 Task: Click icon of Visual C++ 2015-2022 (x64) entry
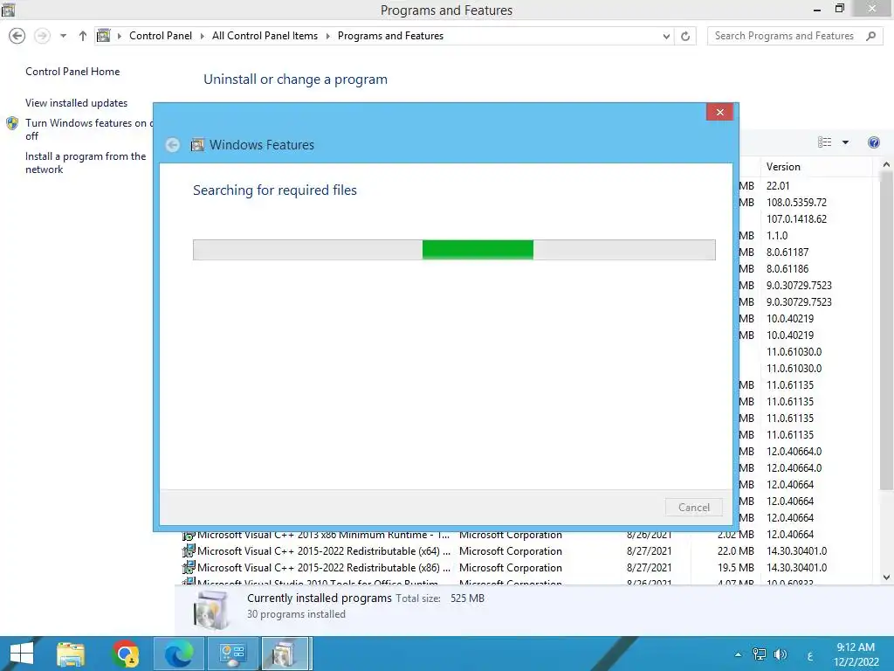[189, 551]
